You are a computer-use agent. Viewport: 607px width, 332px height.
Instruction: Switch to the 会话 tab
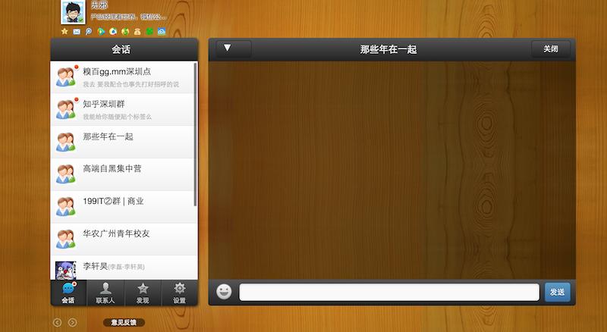click(68, 293)
